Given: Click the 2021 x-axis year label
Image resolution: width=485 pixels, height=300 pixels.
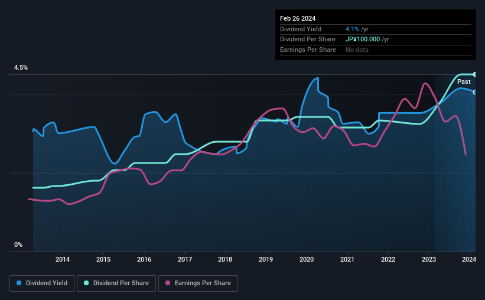Looking at the screenshot, I should coord(347,259).
